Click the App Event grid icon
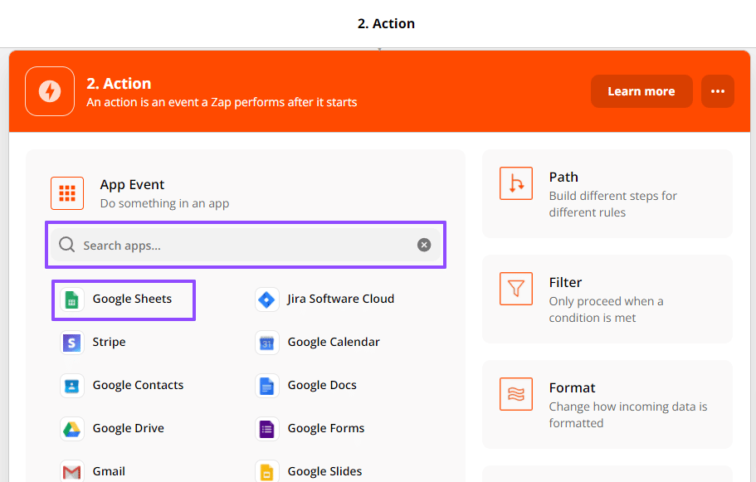Screen dimensions: 756x482 click(x=67, y=193)
